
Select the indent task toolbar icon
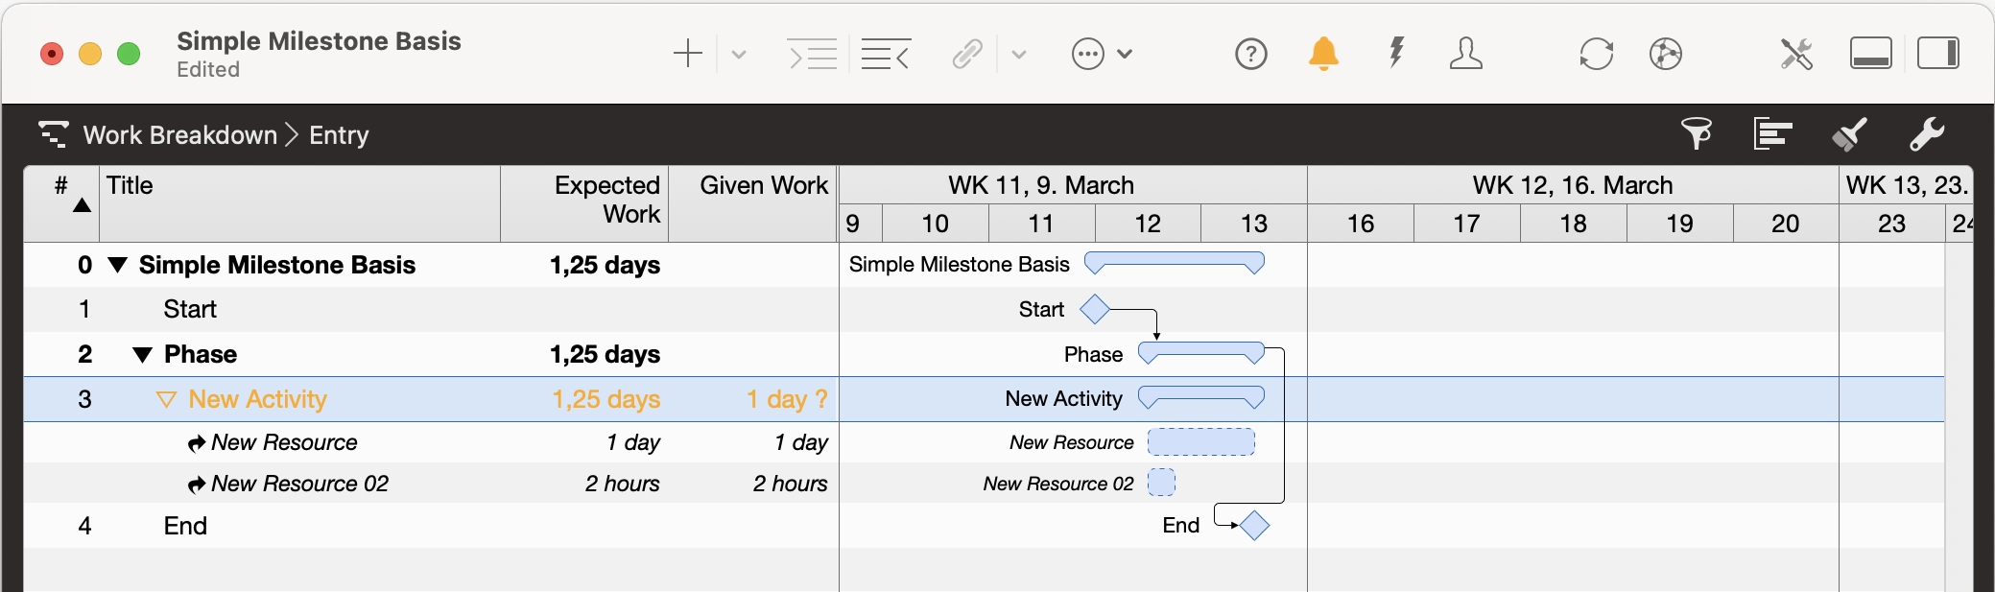click(x=812, y=54)
